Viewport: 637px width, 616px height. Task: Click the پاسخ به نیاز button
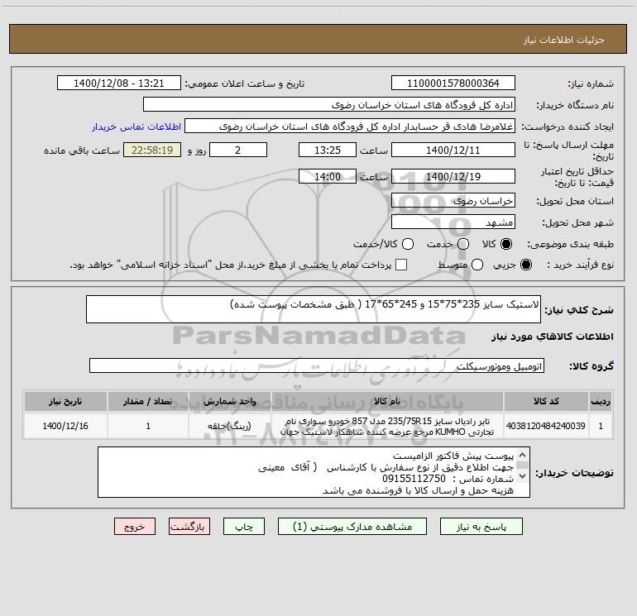click(x=481, y=527)
